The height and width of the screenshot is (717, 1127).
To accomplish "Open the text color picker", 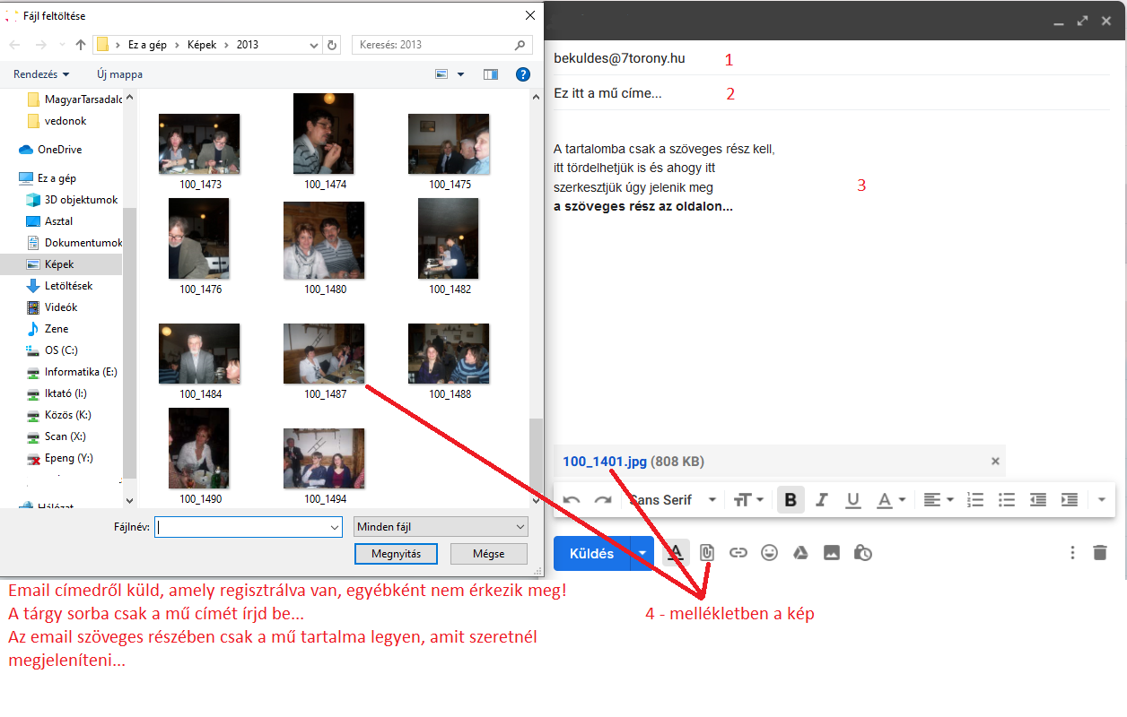I will [x=890, y=500].
